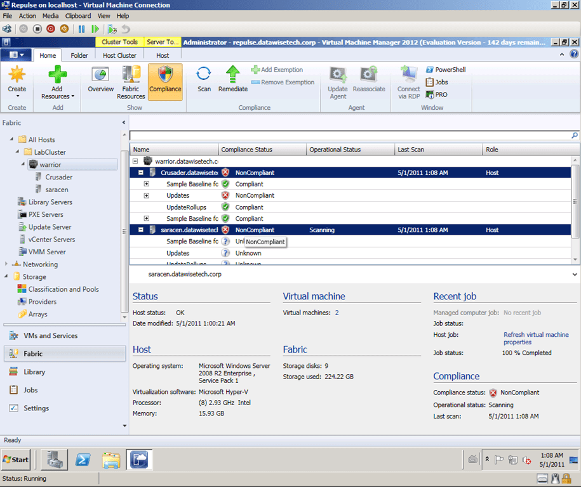
Task: Click Update Agent in the ribbon
Action: pos(338,82)
